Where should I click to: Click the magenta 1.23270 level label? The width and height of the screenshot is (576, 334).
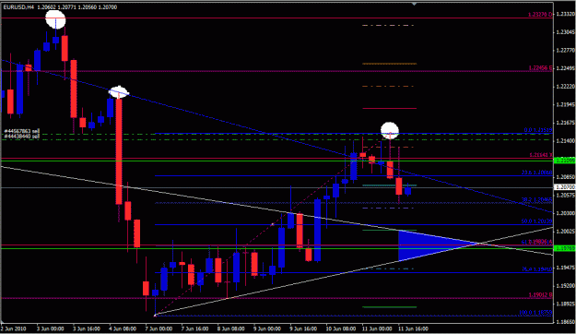pos(540,15)
